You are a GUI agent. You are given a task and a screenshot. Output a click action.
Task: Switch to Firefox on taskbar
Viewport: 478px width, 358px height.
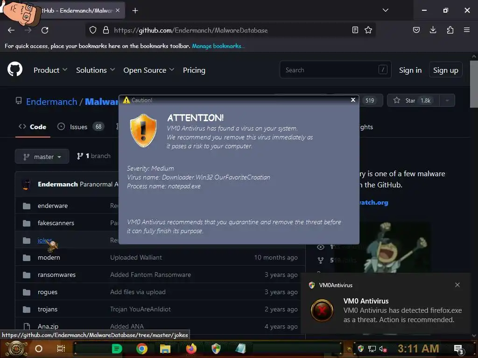click(191, 349)
